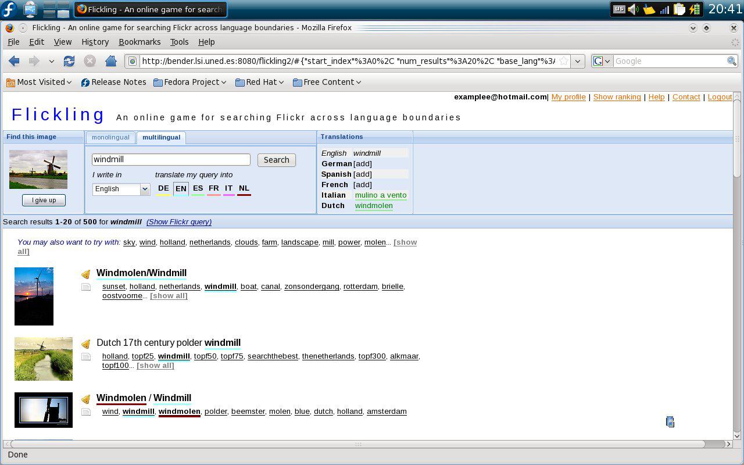Click the horizontal page scrollbar

[x=358, y=444]
